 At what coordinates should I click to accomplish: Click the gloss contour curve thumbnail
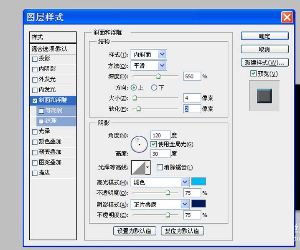tap(138, 167)
